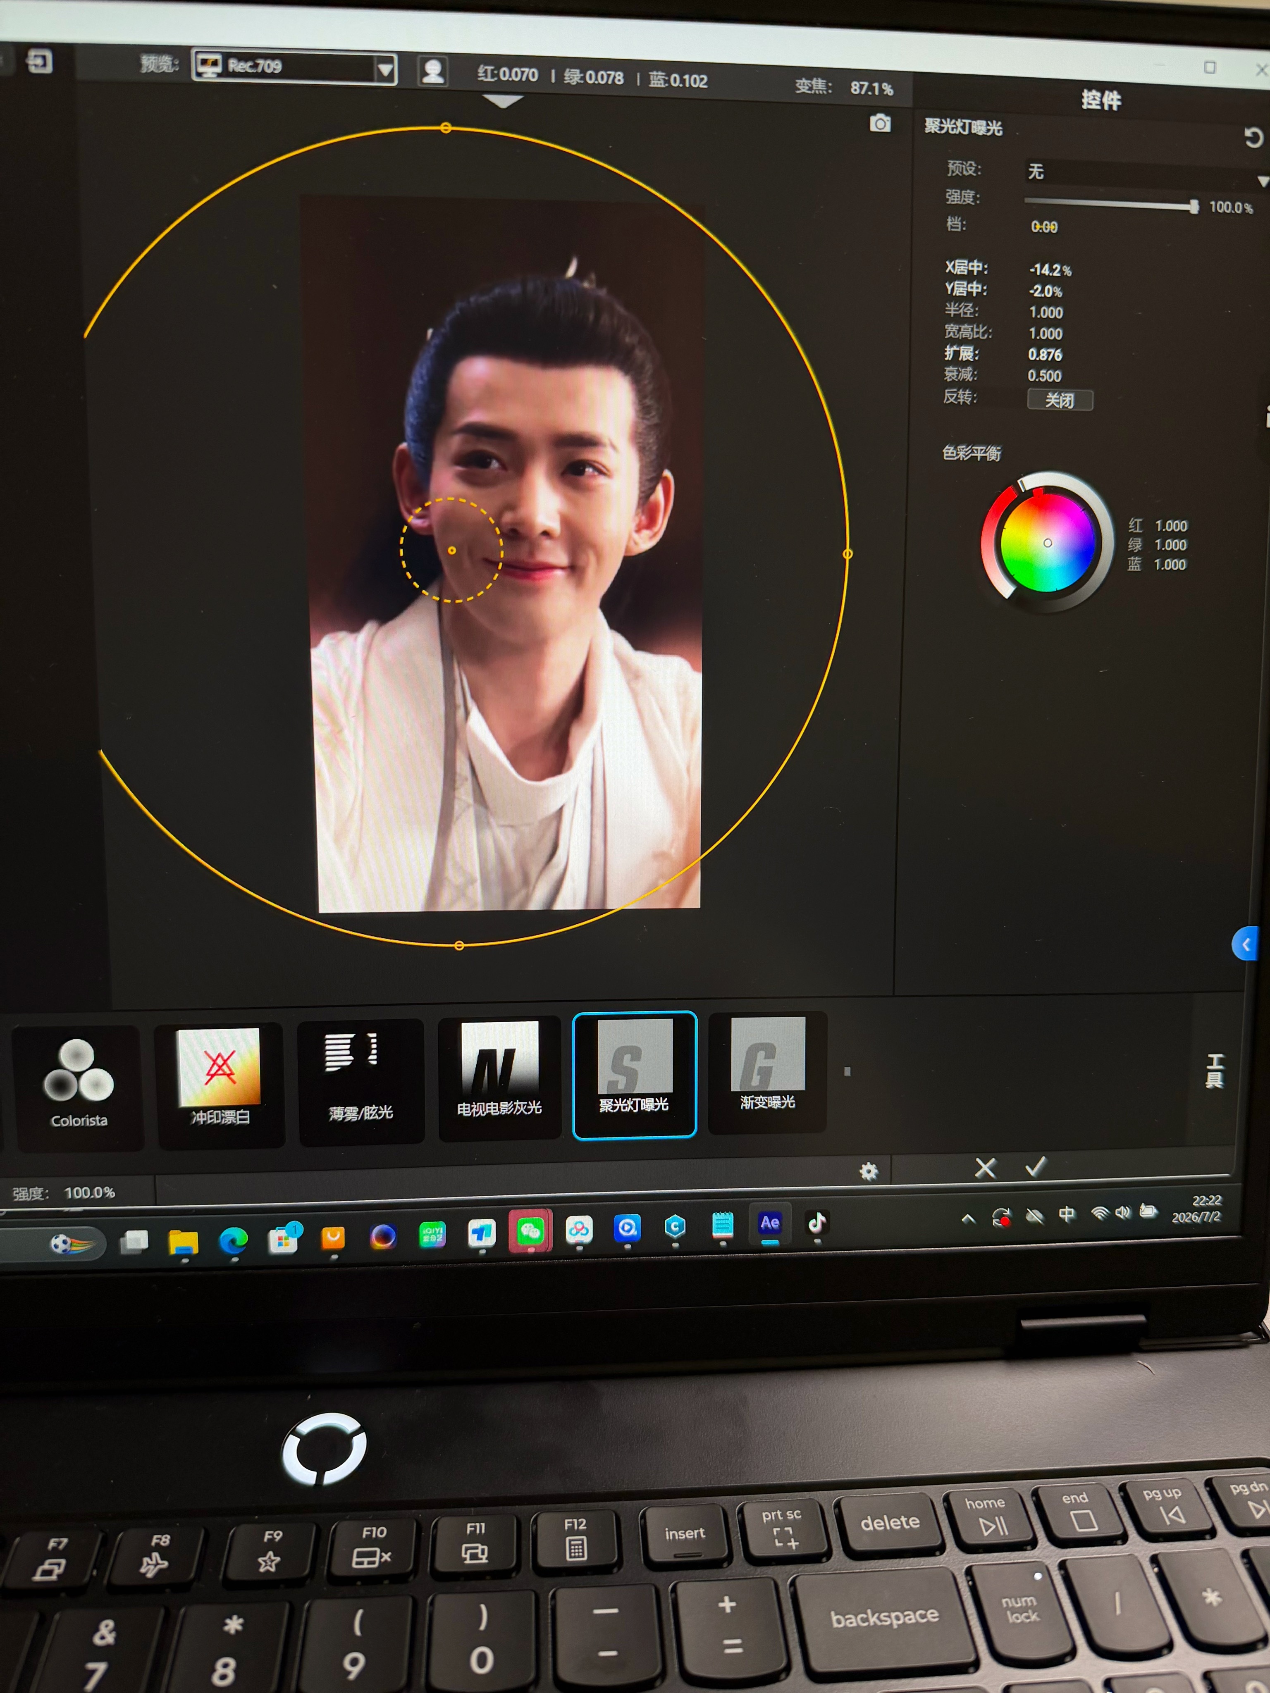This screenshot has width=1270, height=1693.
Task: Open WeChat from taskbar
Action: (530, 1231)
